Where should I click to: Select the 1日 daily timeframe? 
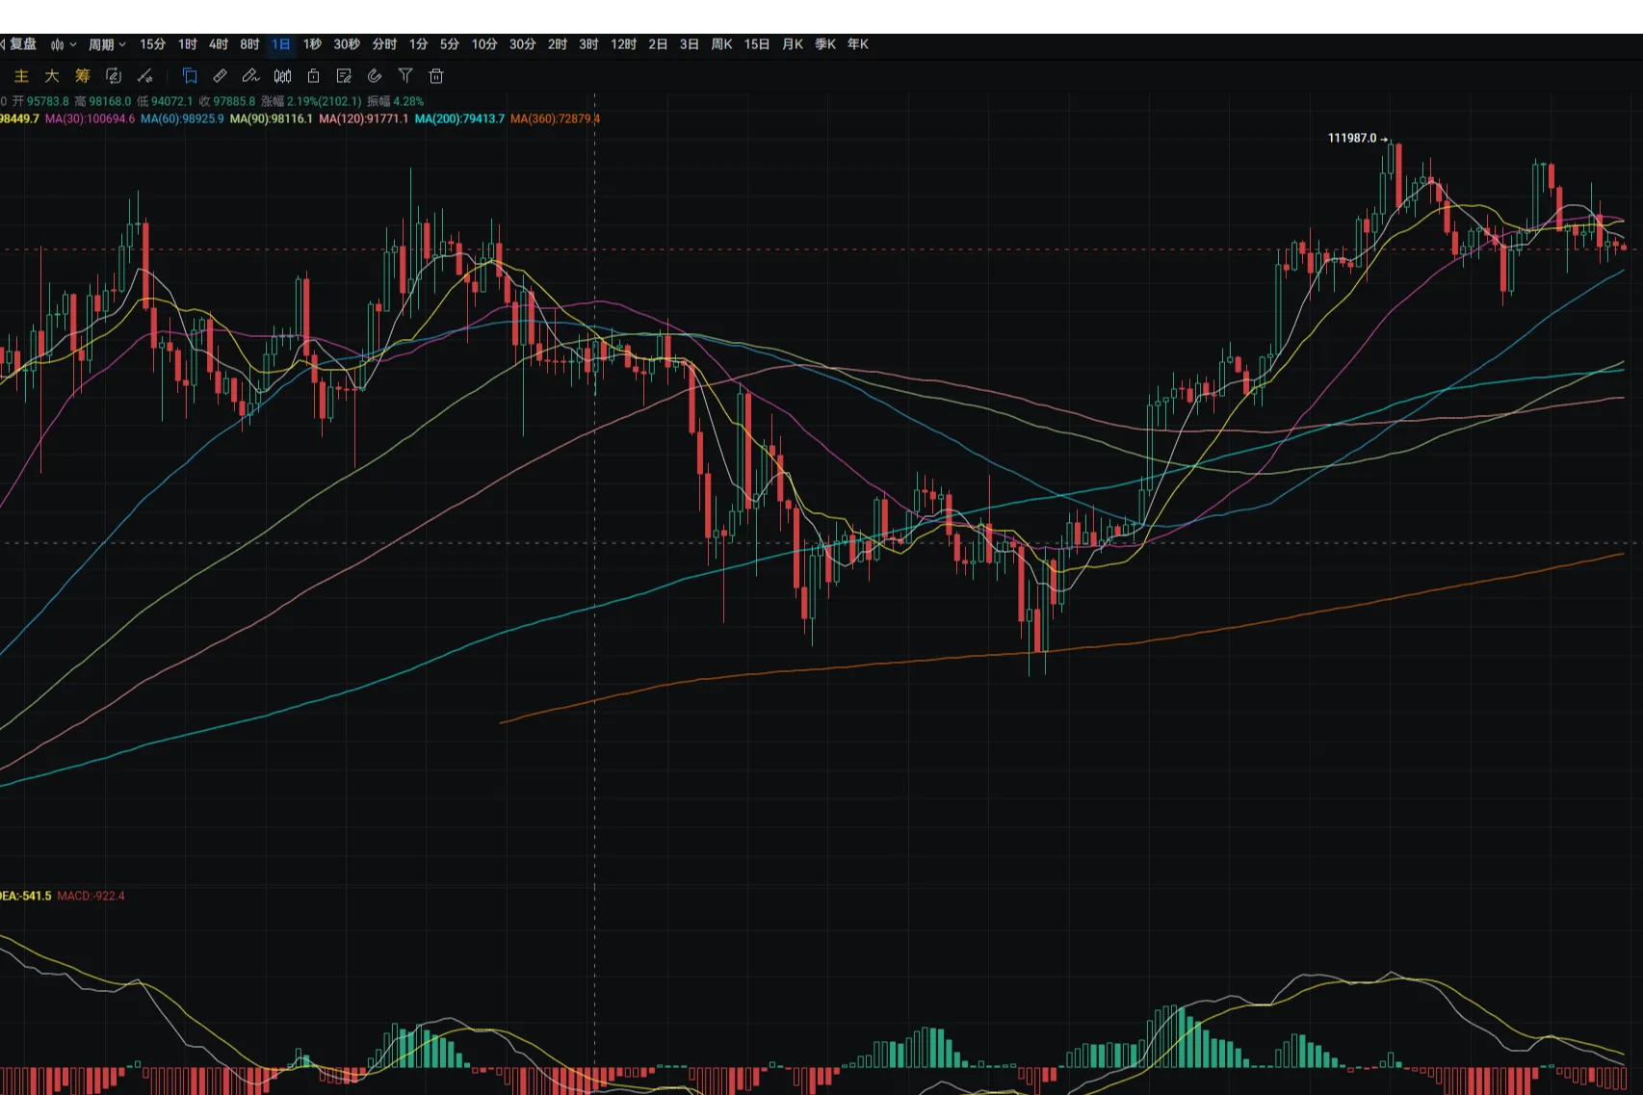click(x=280, y=44)
